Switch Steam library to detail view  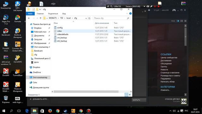(x=178, y=21)
